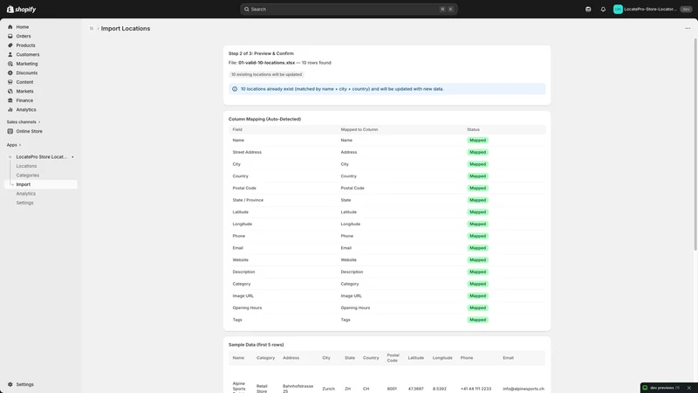
Task: Click the Online Store icon
Action: [x=10, y=132]
